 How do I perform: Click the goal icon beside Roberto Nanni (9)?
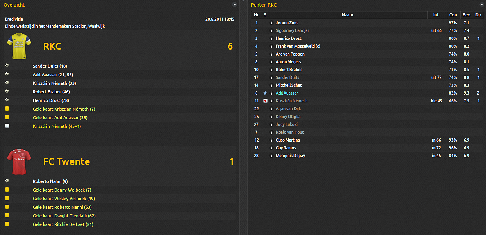pyautogui.click(x=7, y=181)
